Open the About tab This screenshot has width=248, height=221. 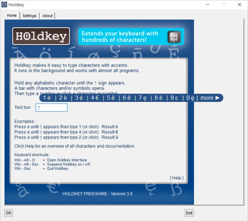coord(48,16)
